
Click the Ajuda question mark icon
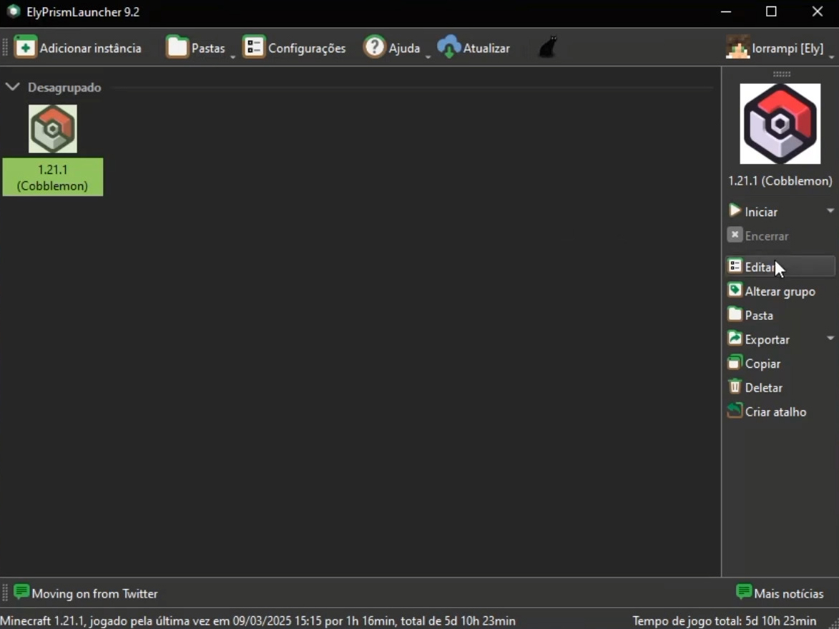click(x=375, y=47)
